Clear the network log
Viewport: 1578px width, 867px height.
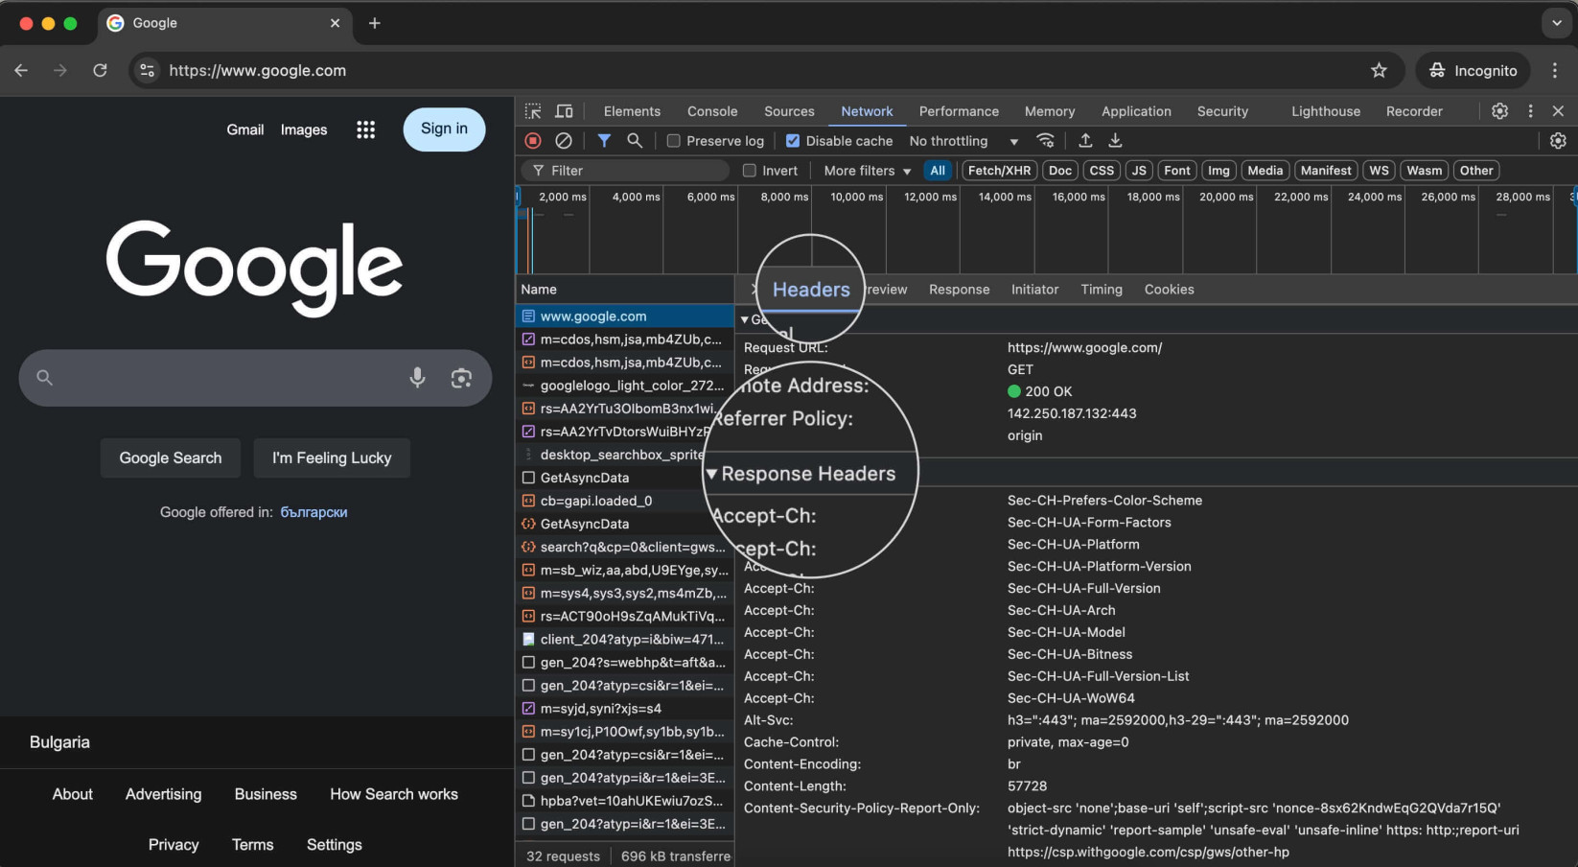(564, 141)
